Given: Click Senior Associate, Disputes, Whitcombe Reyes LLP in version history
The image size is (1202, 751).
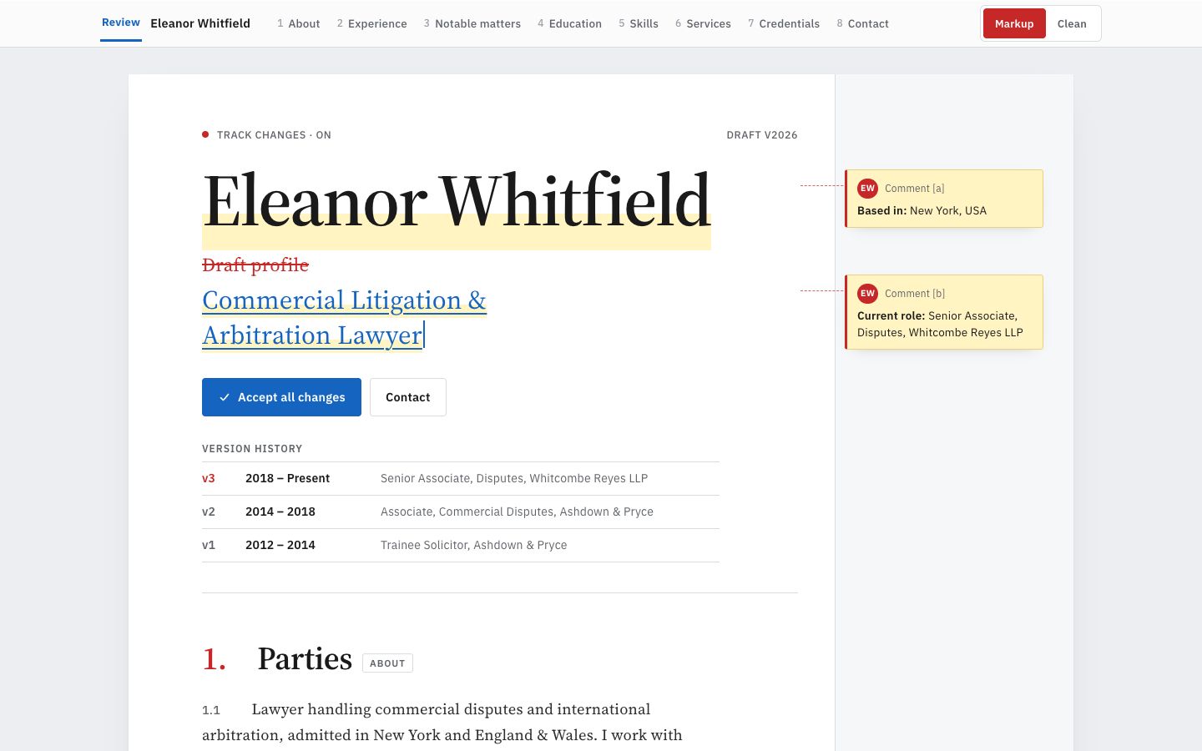Looking at the screenshot, I should point(514,478).
